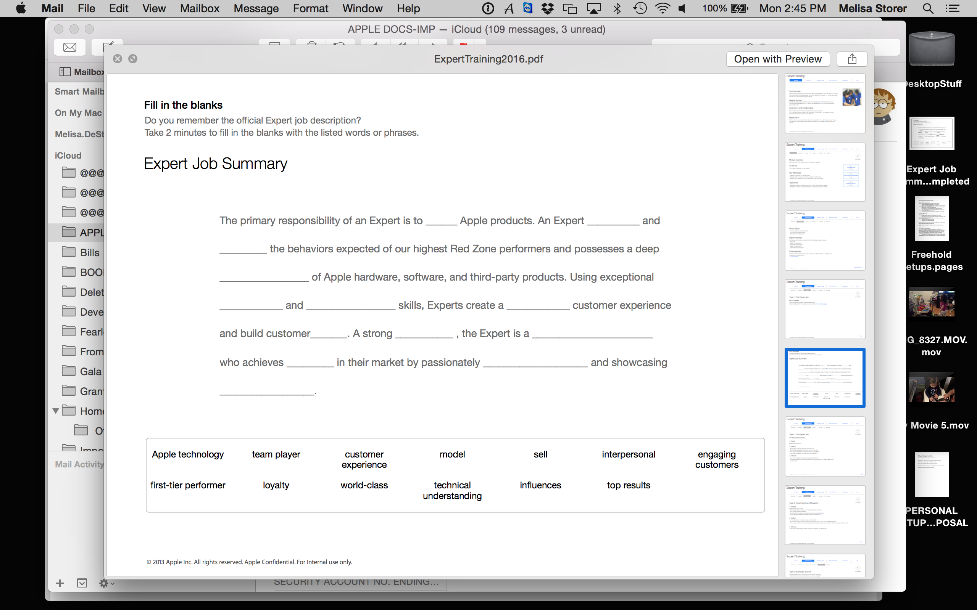Click the On My Mac section header
The height and width of the screenshot is (610, 977).
click(x=78, y=113)
